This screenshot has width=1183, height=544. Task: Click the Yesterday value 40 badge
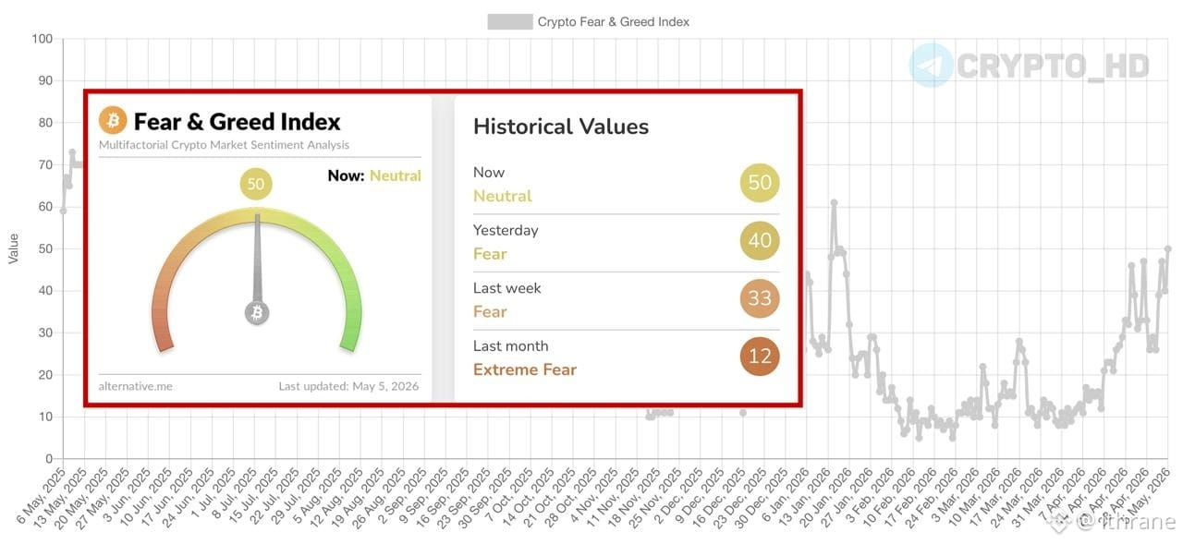tap(760, 241)
